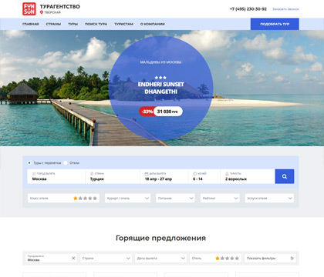The width and height of the screenshot is (324, 277).
Task: Click the -33% discount label
Action: 147,112
